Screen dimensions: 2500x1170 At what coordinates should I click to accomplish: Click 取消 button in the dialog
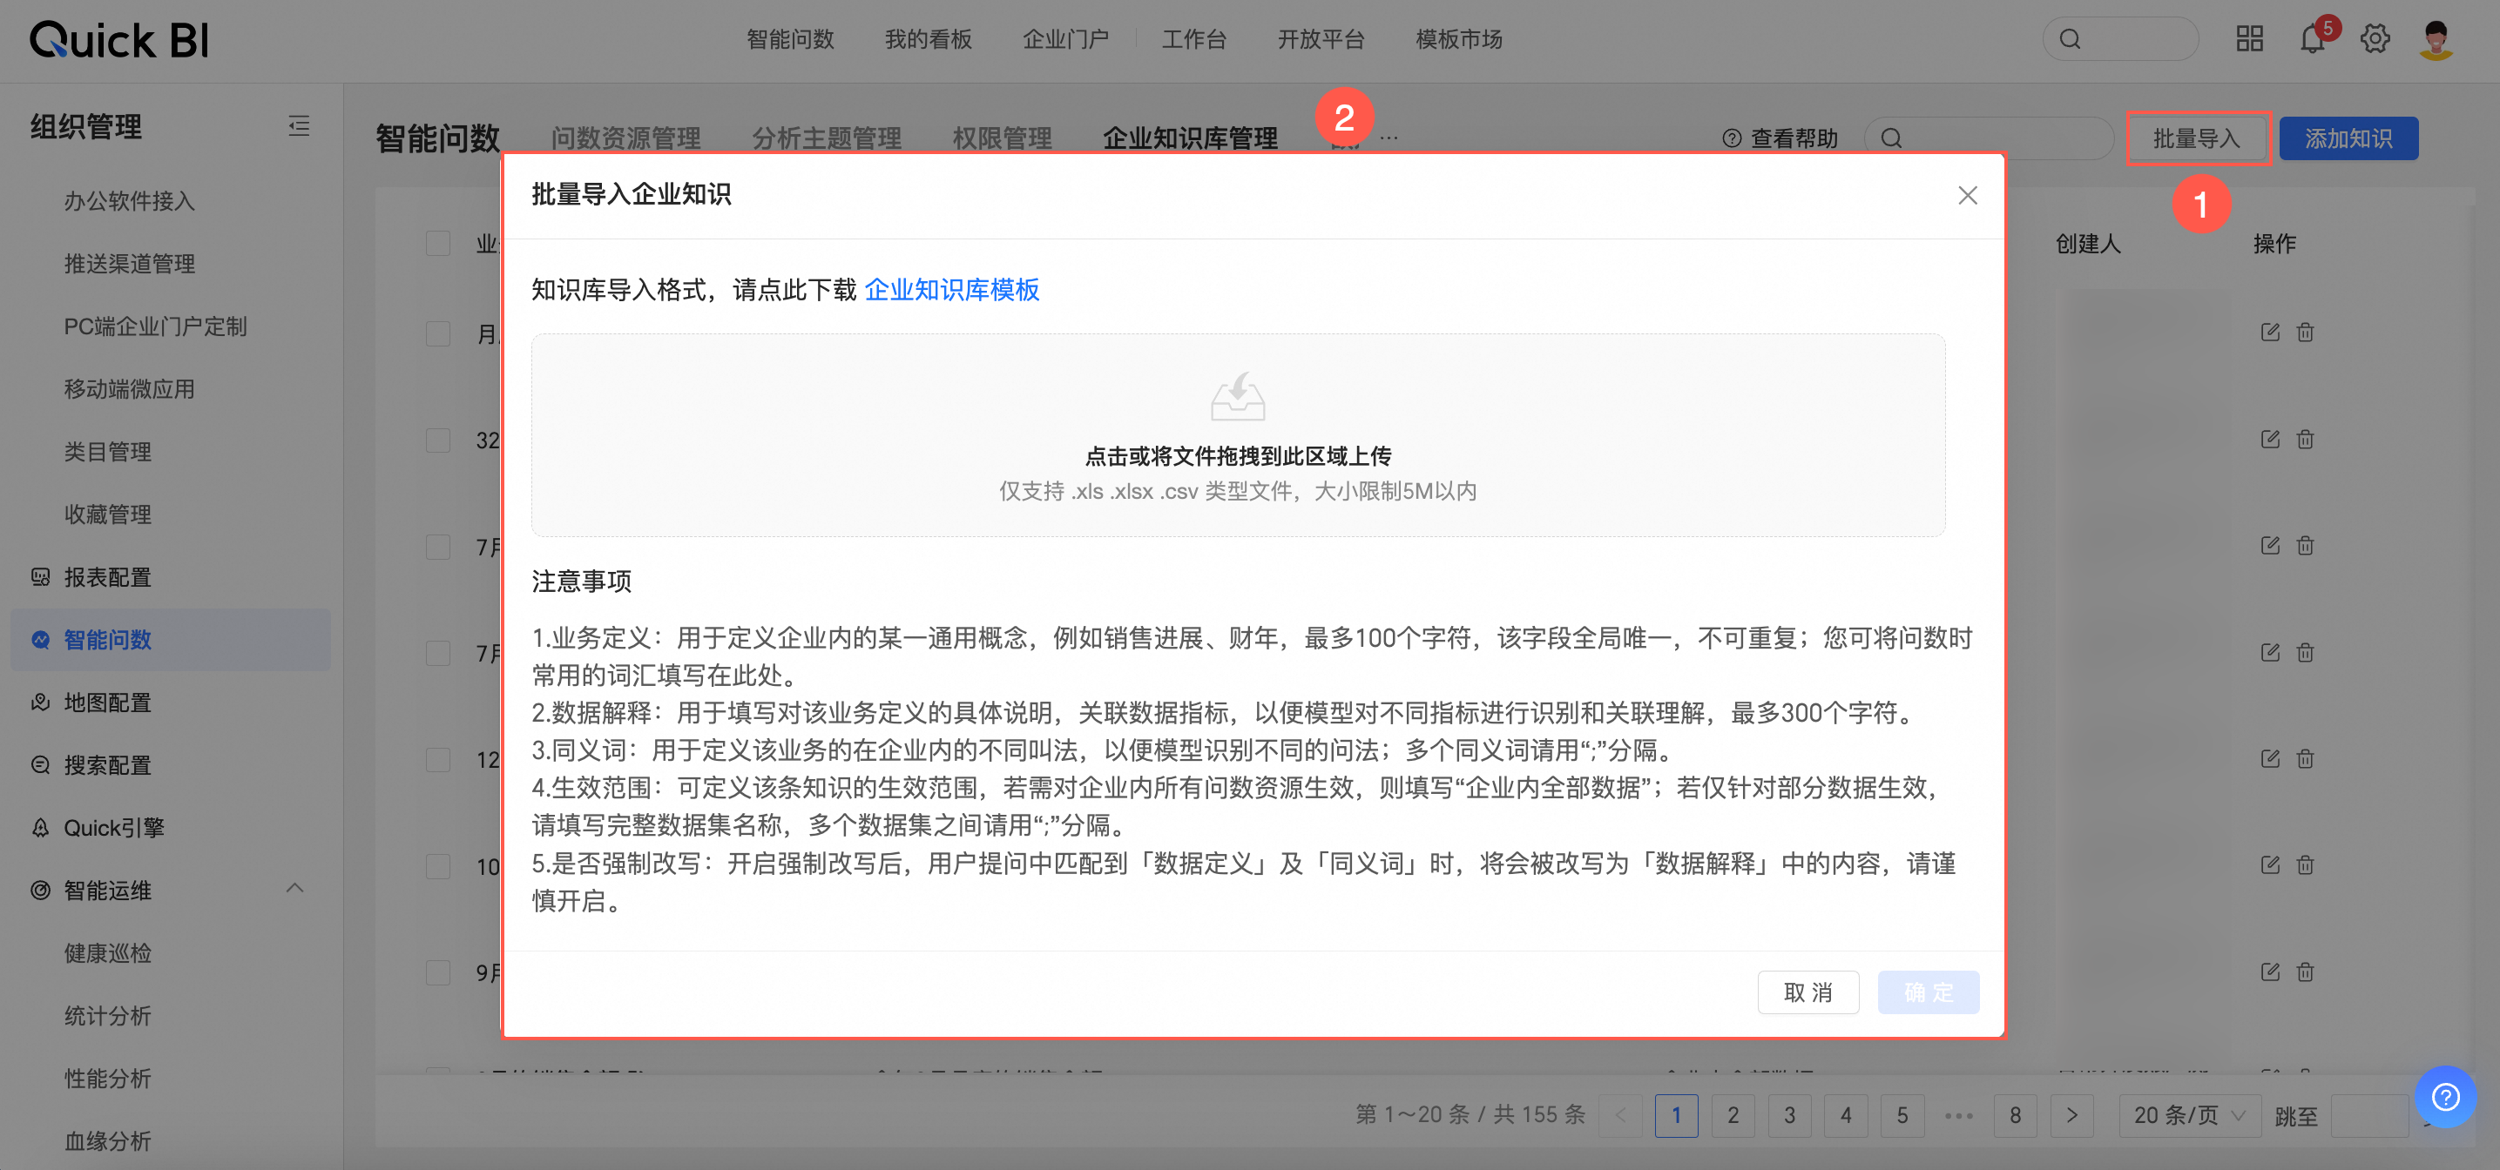coord(1808,992)
